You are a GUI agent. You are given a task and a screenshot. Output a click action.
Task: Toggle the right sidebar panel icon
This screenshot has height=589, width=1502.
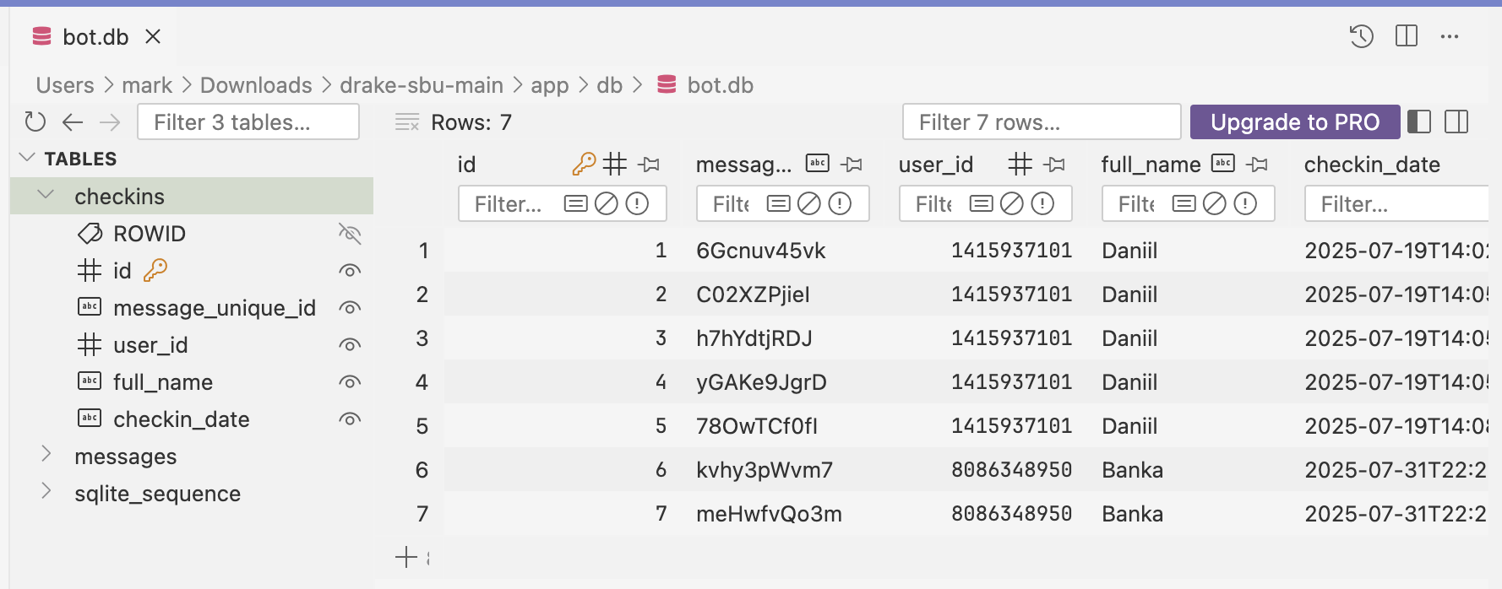point(1456,122)
